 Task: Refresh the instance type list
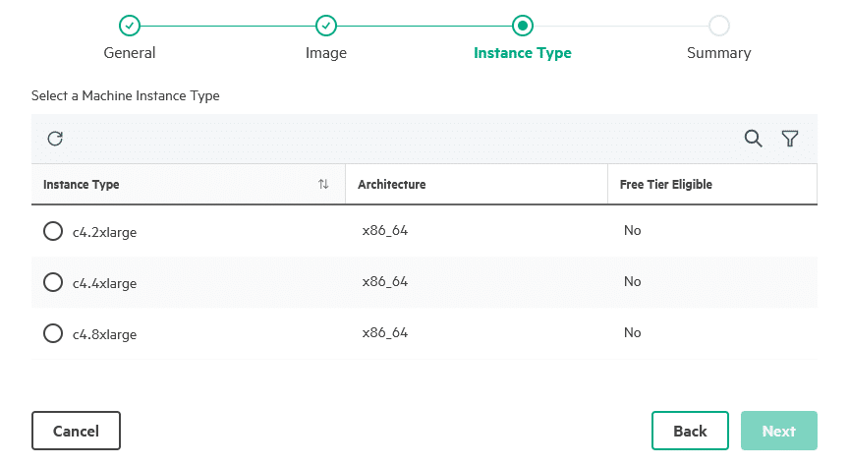coord(55,139)
